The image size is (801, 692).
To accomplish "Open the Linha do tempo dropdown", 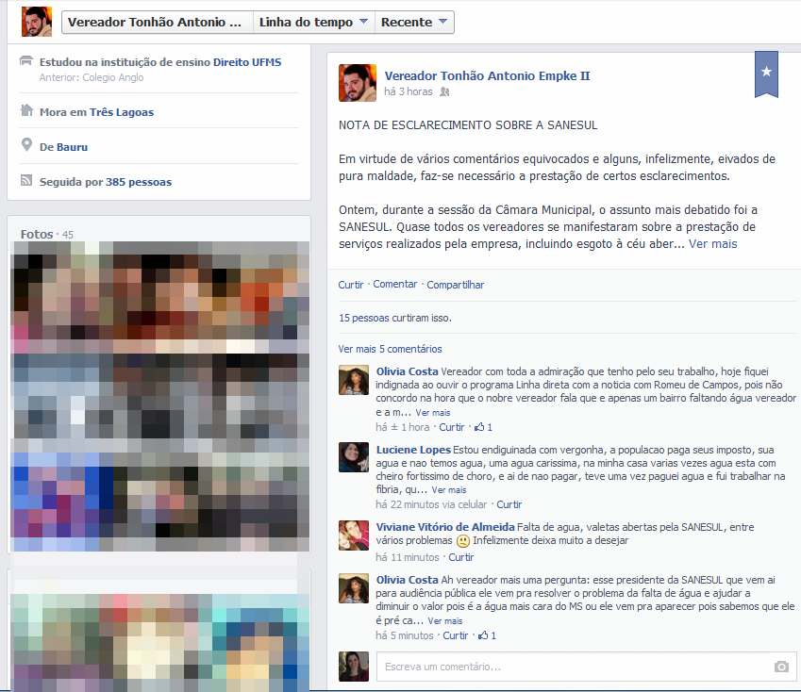I will [x=313, y=23].
